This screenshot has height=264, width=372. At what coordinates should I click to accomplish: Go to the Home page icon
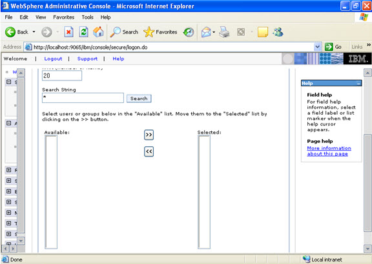98,32
